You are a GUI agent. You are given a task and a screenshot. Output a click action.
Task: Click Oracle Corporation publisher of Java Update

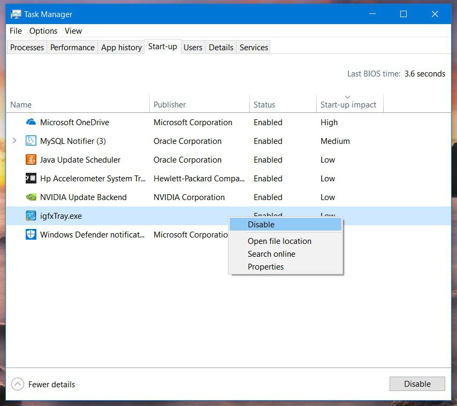point(187,160)
